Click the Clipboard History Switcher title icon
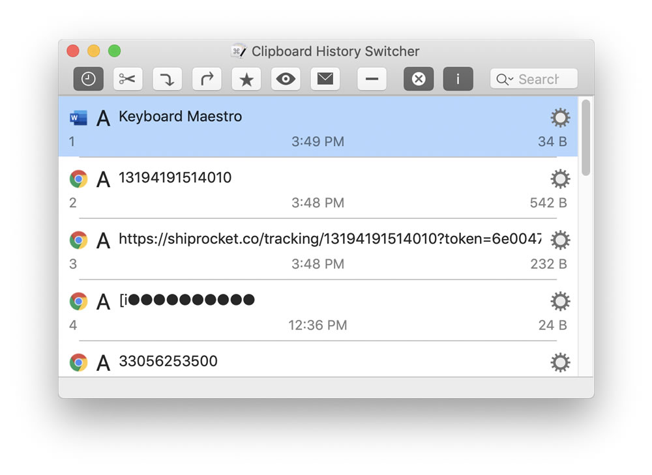Screen dimensions: 652x475 (x=238, y=51)
